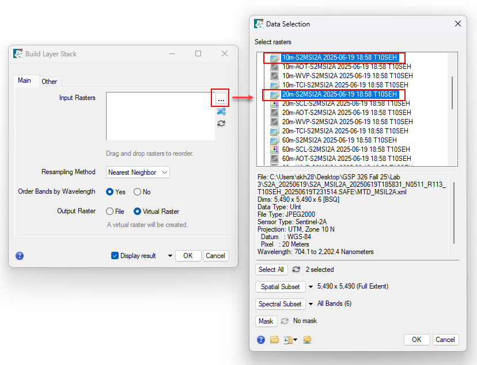Click the refresh icon below the shuffle icon

click(x=221, y=123)
